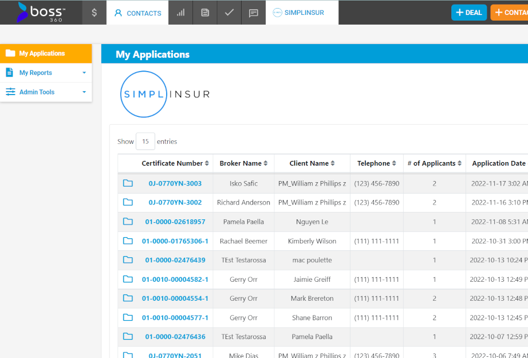
Task: Switch to the SIMPLINSUR tab
Action: [x=302, y=13]
